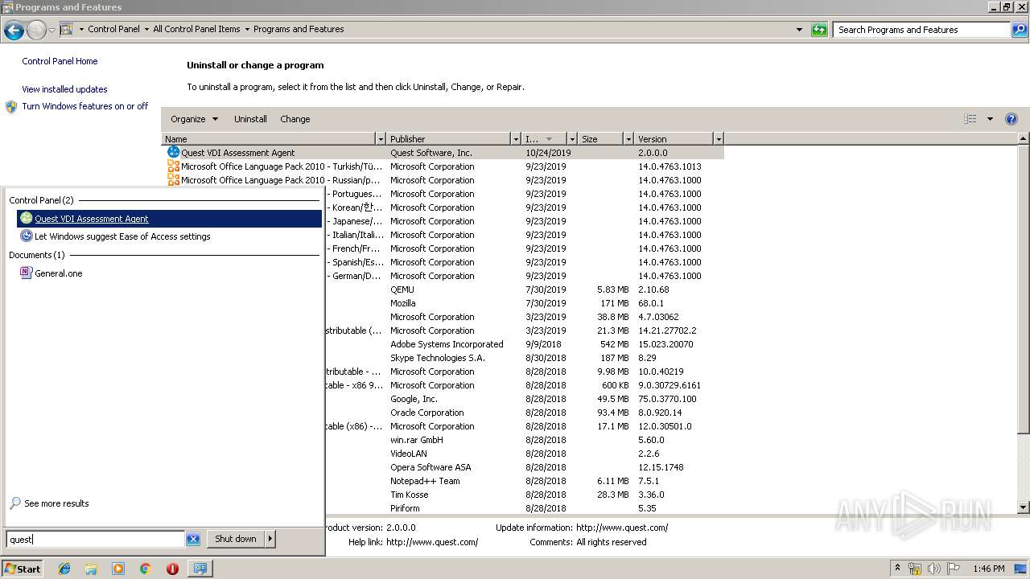Click the Change toolbar button

pos(295,119)
